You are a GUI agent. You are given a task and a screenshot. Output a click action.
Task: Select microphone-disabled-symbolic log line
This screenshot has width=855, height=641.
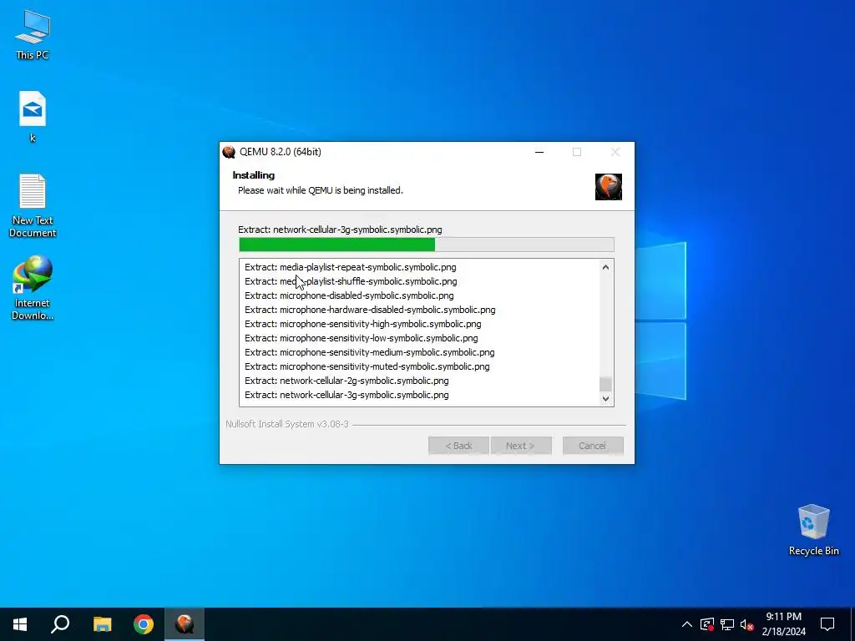pos(349,295)
